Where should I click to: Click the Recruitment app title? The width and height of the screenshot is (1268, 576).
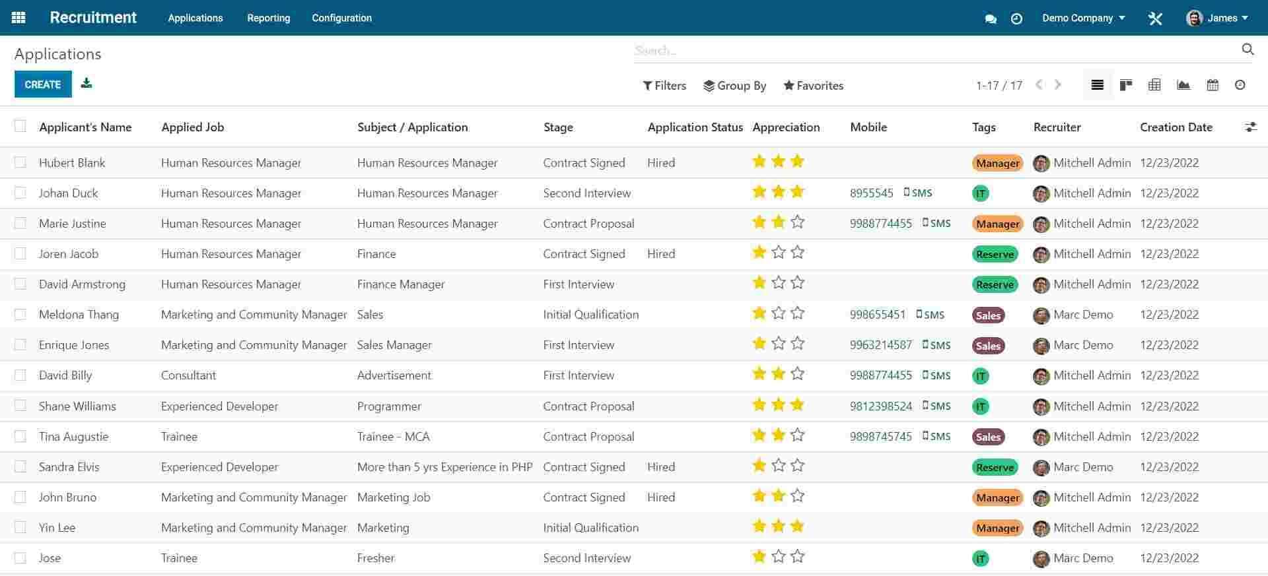pos(93,18)
